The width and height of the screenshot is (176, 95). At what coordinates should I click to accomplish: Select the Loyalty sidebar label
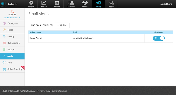click(11, 36)
